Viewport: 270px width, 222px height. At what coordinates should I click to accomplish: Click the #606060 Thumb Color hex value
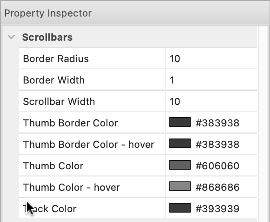click(x=218, y=166)
